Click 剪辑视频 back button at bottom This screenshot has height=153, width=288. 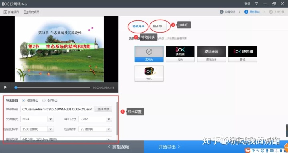pos(119,147)
